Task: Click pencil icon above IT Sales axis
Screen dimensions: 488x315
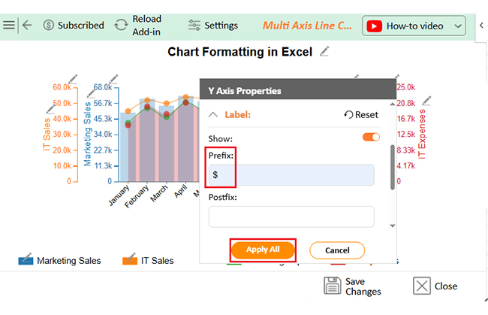Action: point(73,78)
